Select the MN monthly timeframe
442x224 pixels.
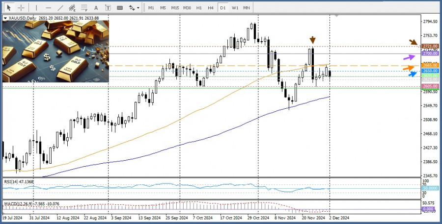point(247,8)
